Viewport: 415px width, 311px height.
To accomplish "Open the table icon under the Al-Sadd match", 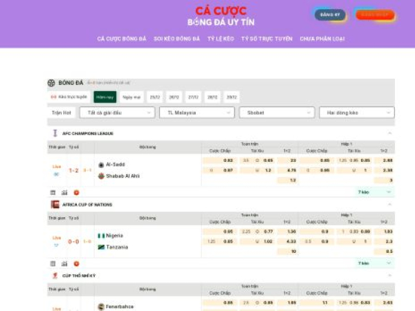I will 53,193.
